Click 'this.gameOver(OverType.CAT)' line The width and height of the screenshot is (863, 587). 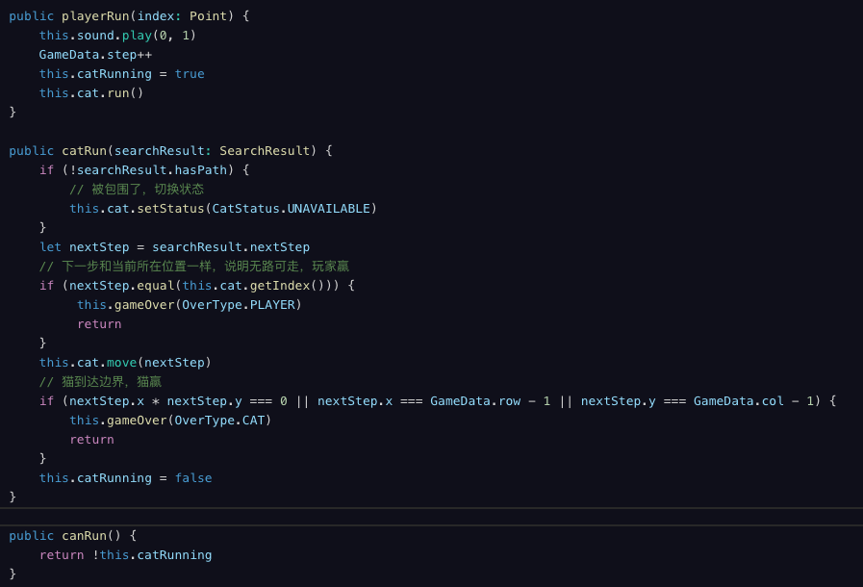coord(170,421)
